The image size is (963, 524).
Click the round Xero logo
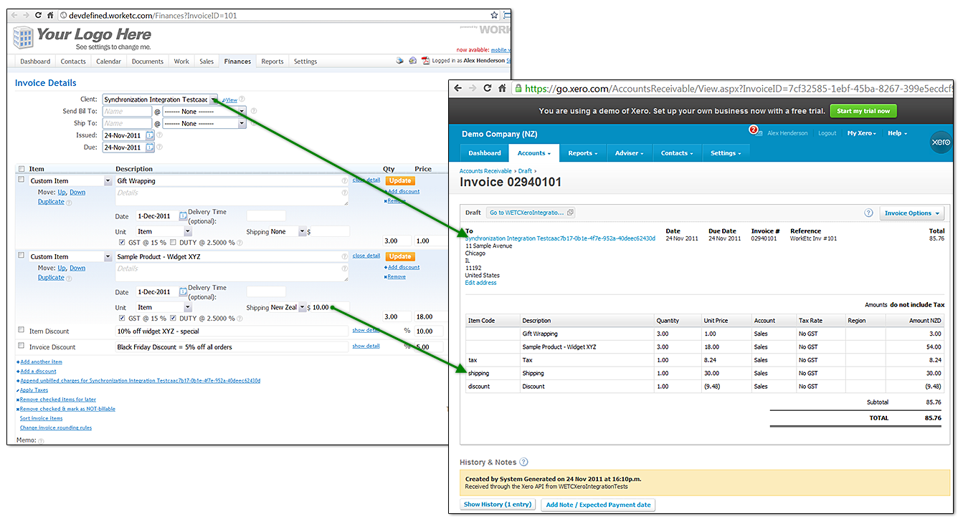pyautogui.click(x=940, y=142)
